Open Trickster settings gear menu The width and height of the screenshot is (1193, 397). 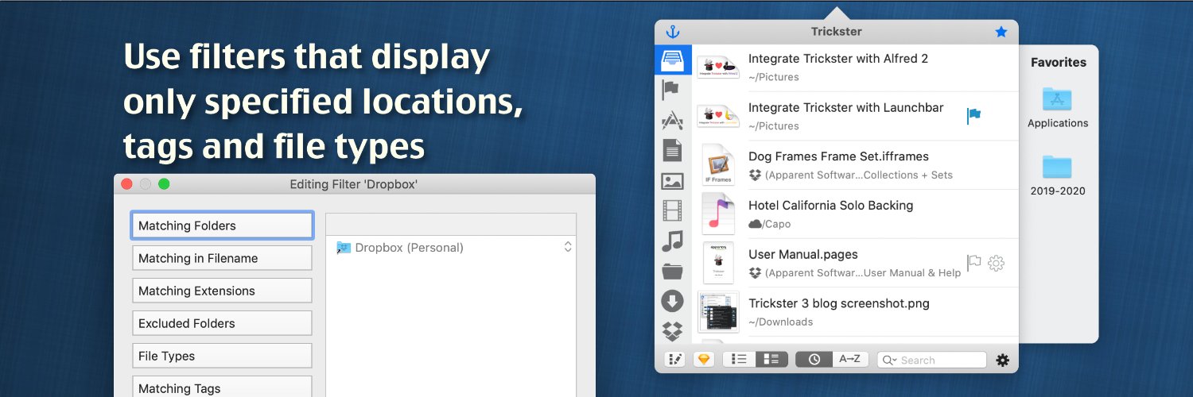coord(1002,360)
